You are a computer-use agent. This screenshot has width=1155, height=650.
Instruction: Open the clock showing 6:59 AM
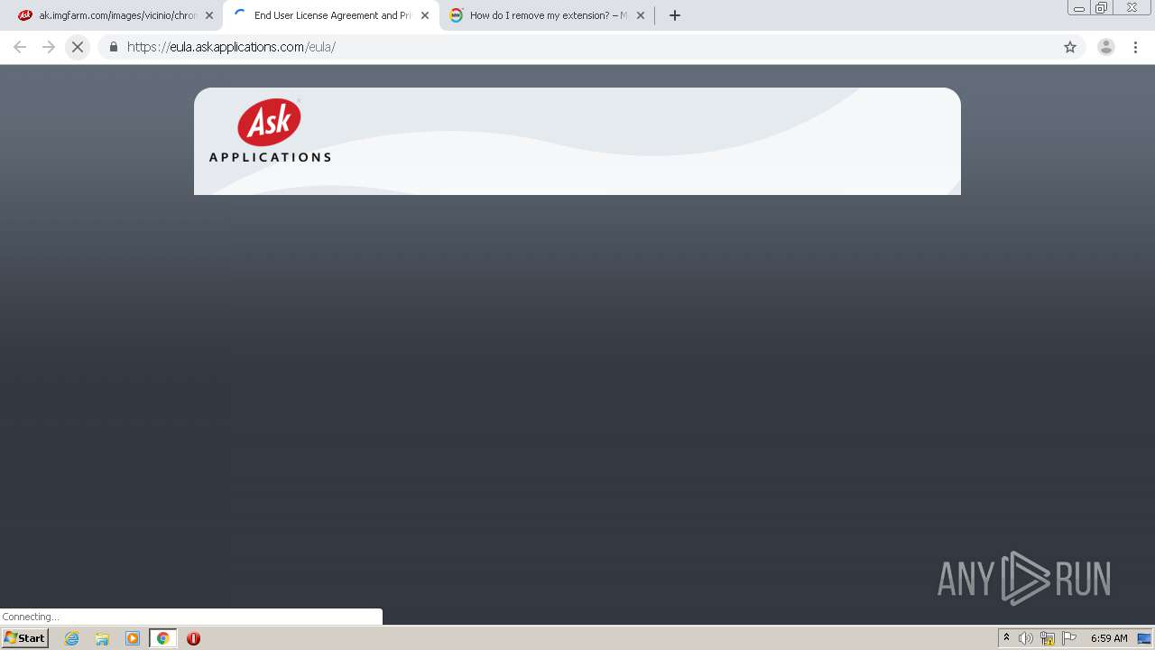click(x=1109, y=638)
